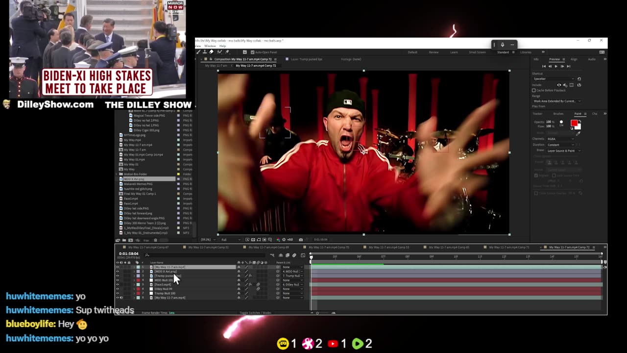The image size is (627, 353).
Task: Open parent dropdown for MDD X Avi.png layer
Action: (292, 271)
